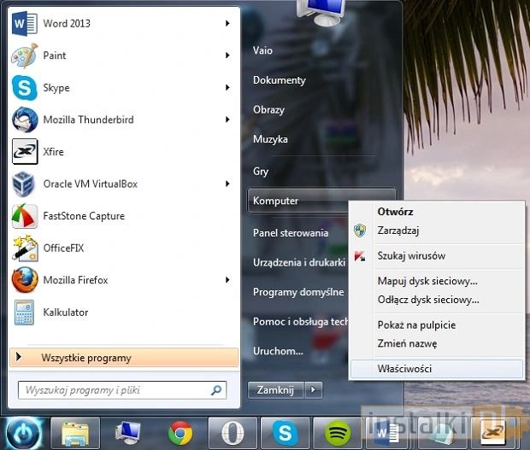Click Uruchom... to open Run dialog
Image resolution: width=530 pixels, height=450 pixels.
coord(278,351)
